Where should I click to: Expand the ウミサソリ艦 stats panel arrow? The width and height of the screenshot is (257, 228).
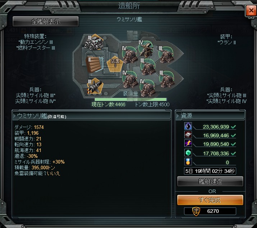click(14, 116)
